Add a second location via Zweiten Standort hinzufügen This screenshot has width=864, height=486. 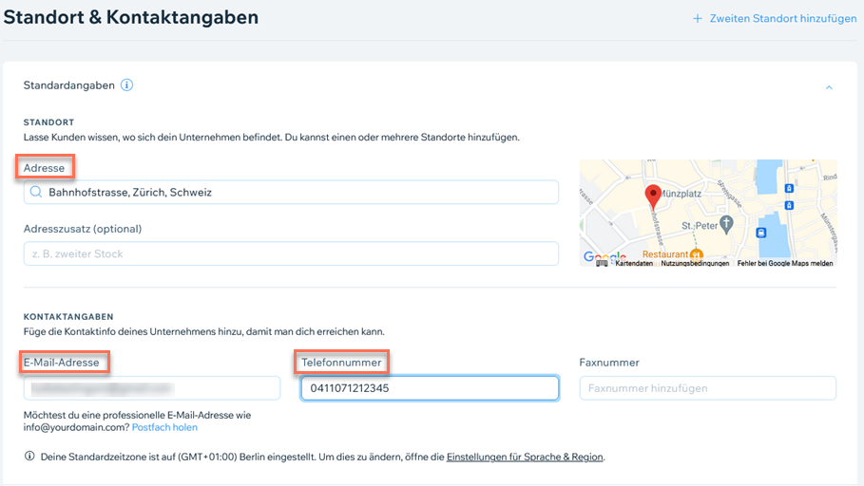[782, 18]
